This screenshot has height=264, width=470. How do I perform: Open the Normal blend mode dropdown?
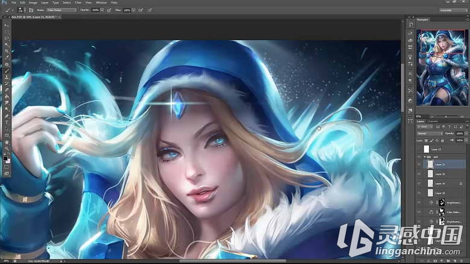click(x=430, y=134)
